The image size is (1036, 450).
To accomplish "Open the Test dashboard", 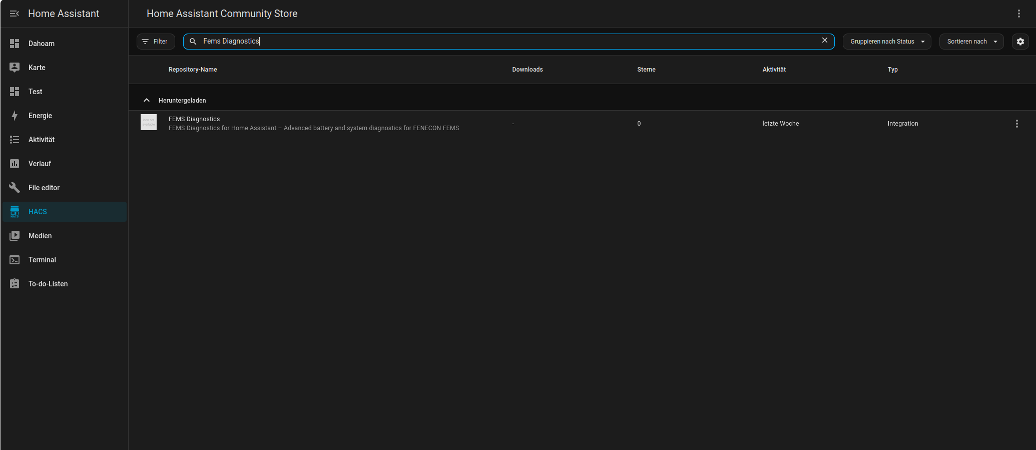I will [x=65, y=92].
